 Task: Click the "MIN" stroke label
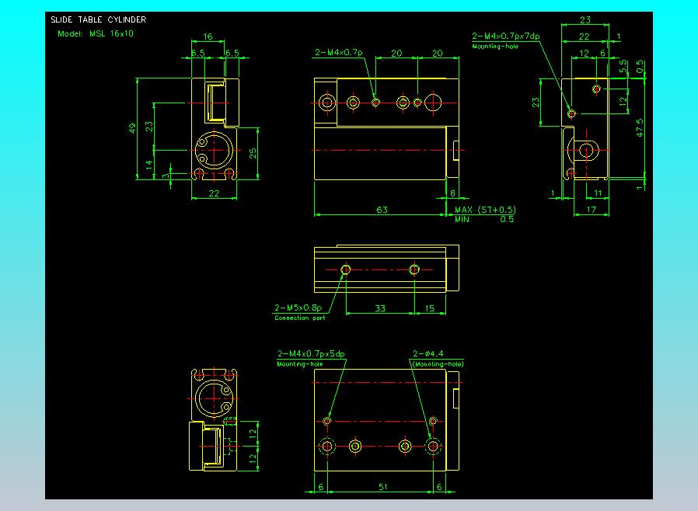pos(462,219)
